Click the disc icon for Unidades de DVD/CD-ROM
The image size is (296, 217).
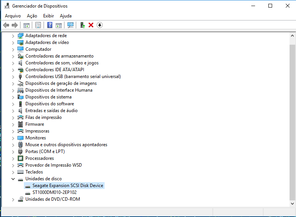click(20, 199)
